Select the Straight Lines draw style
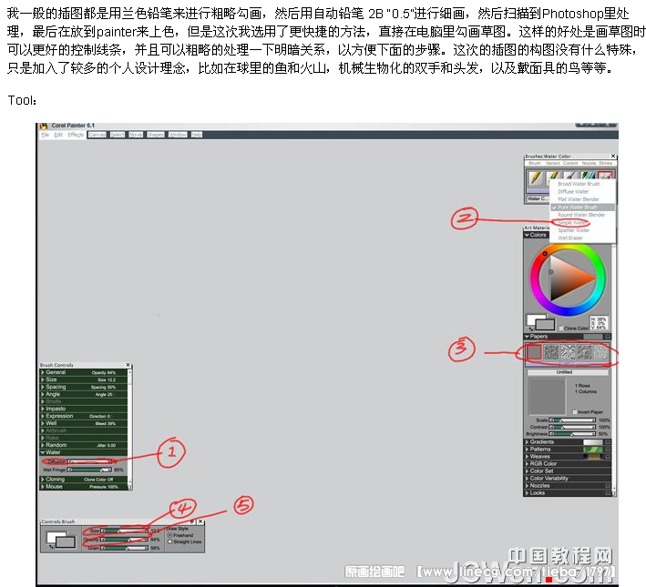The height and width of the screenshot is (587, 646). click(x=169, y=541)
